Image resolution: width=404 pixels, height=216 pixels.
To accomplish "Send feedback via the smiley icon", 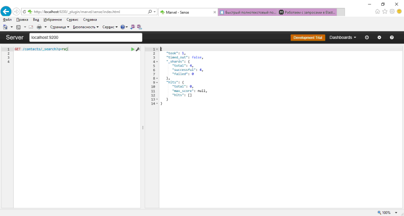I will pyautogui.click(x=400, y=11).
